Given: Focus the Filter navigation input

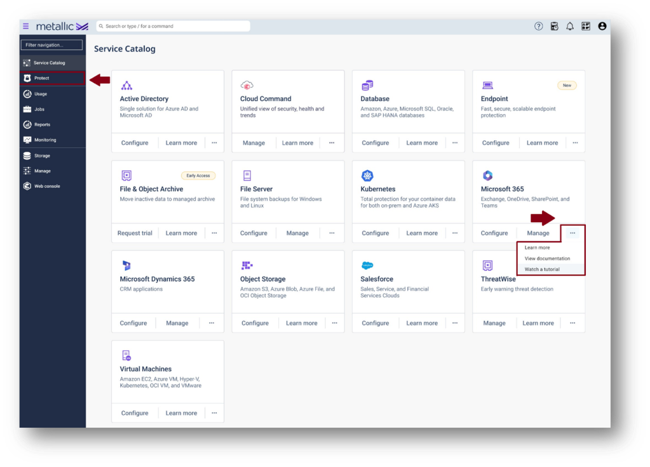Looking at the screenshot, I should coord(52,44).
